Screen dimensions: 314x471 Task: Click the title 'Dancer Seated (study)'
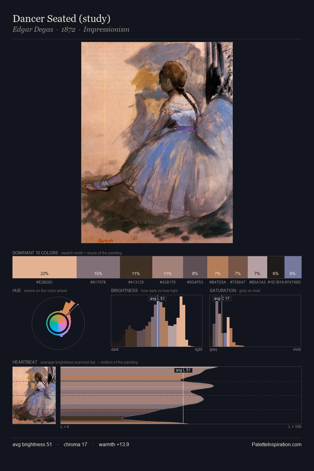click(x=62, y=19)
